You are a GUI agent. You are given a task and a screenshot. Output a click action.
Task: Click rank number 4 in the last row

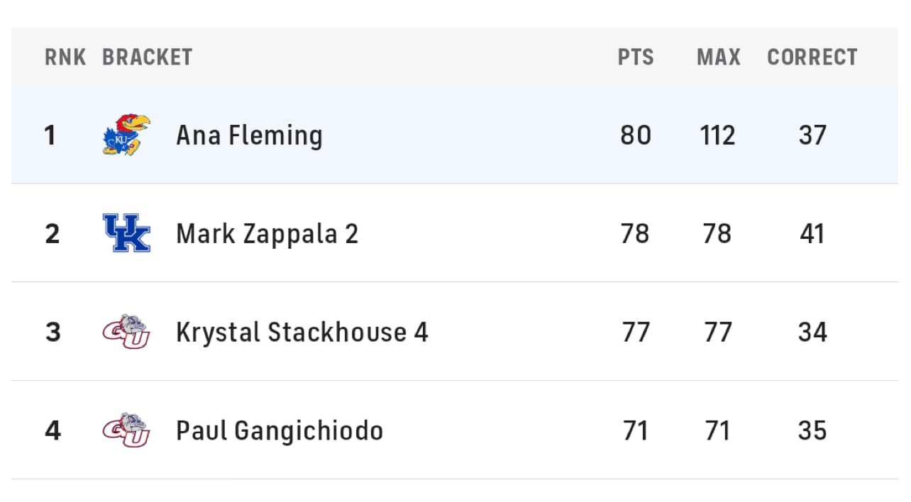click(x=53, y=430)
